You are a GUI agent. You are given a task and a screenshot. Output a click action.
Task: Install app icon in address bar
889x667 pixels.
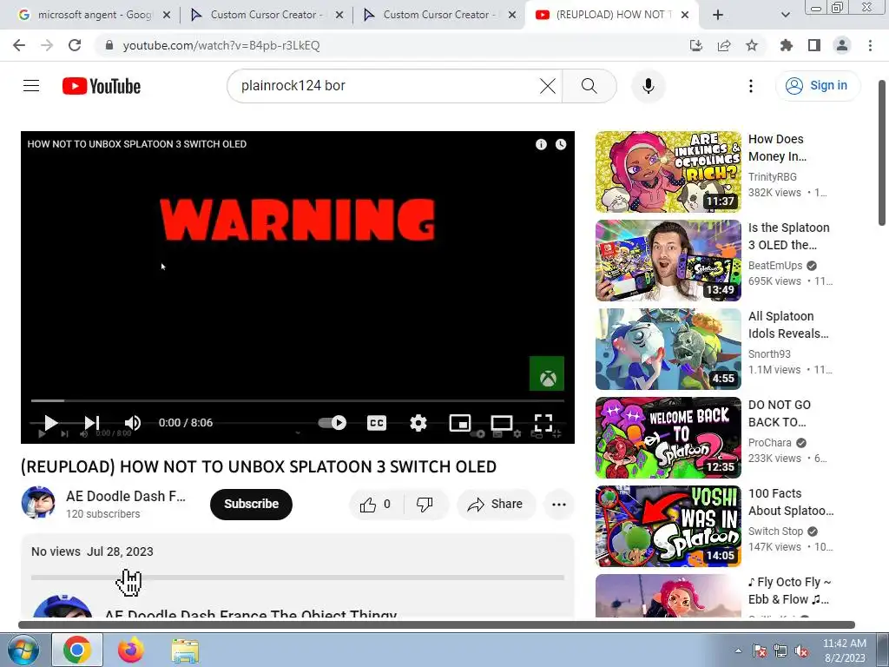coord(695,45)
